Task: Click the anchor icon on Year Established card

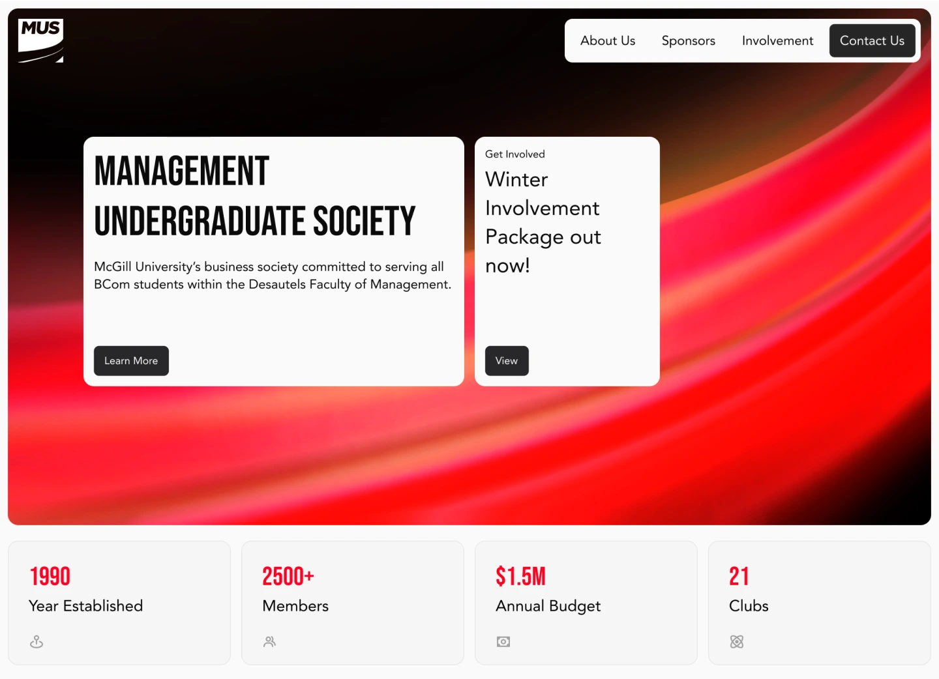Action: coord(36,641)
